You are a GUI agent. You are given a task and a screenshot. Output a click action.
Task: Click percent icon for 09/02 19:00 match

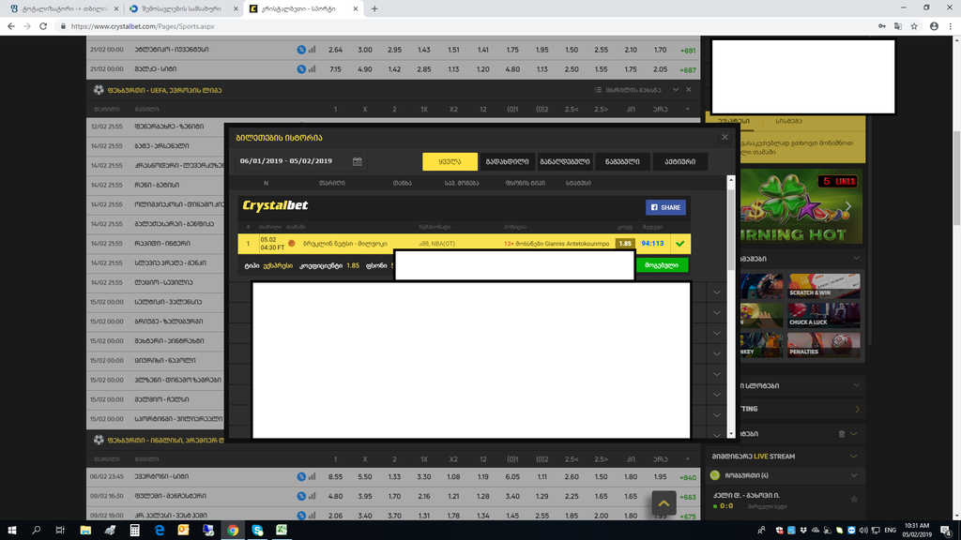tap(301, 516)
